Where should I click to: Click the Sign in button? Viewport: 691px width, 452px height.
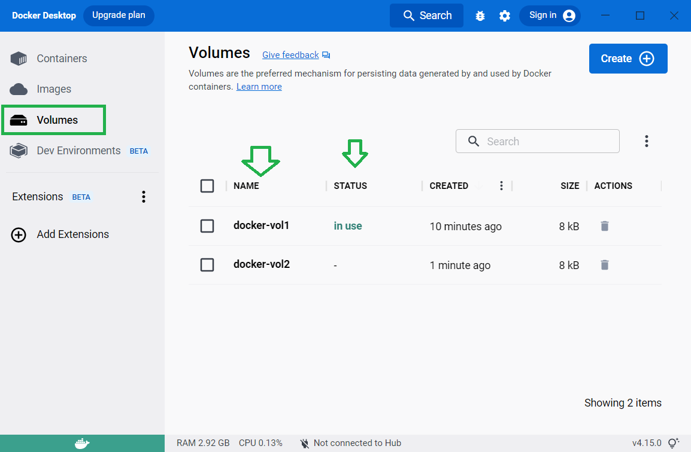click(550, 16)
